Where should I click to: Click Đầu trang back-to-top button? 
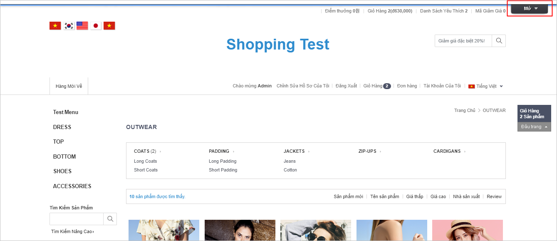point(534,127)
